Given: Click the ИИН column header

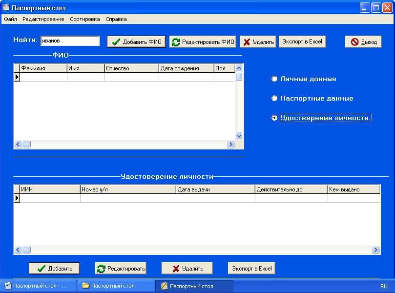Looking at the screenshot, I should (50, 189).
